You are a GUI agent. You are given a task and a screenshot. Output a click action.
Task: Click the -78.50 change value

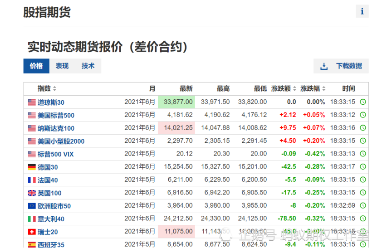tap(287, 219)
